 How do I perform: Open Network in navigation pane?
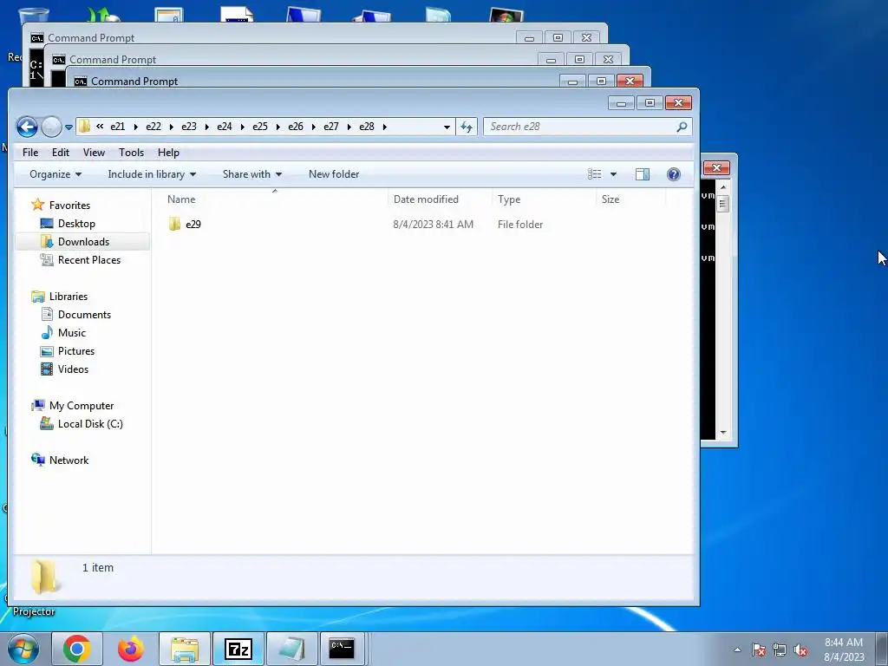coord(69,460)
